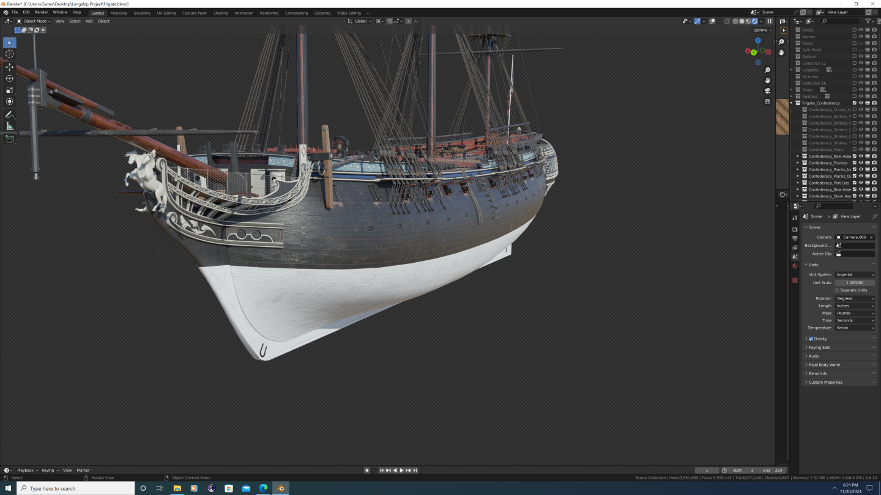881x495 pixels.
Task: Open the Texture properties tab
Action: tap(795, 280)
